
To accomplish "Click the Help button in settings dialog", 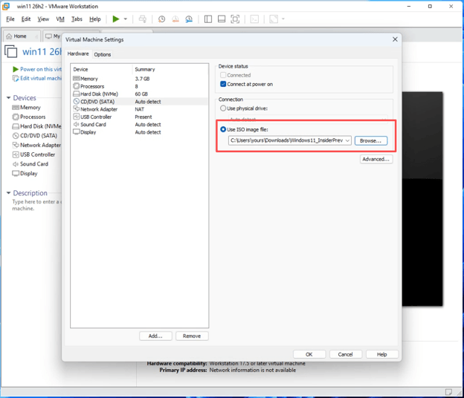I will pos(382,354).
